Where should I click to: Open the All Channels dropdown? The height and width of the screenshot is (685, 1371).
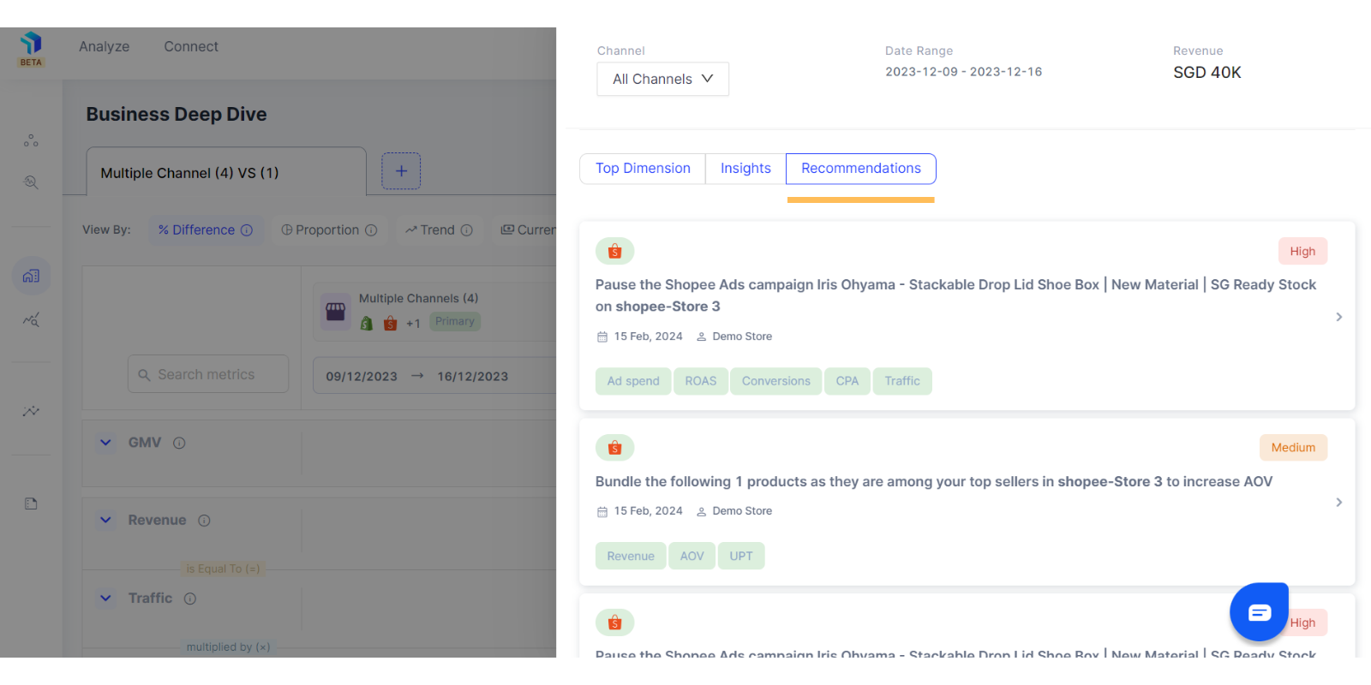pyautogui.click(x=663, y=79)
